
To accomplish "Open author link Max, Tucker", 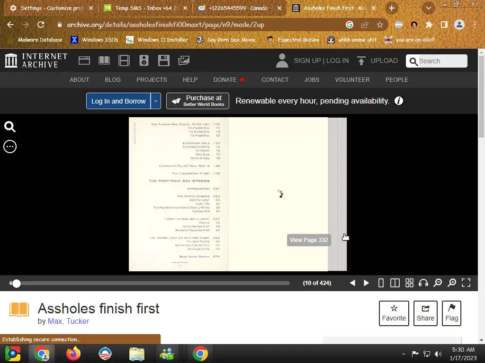I will (x=68, y=321).
